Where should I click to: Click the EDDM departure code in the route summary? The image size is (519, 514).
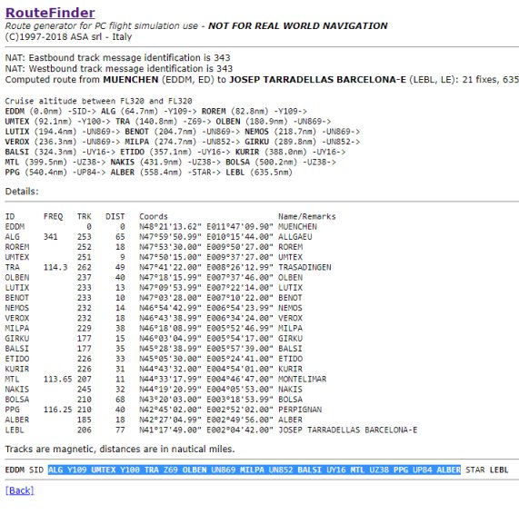[x=15, y=470]
